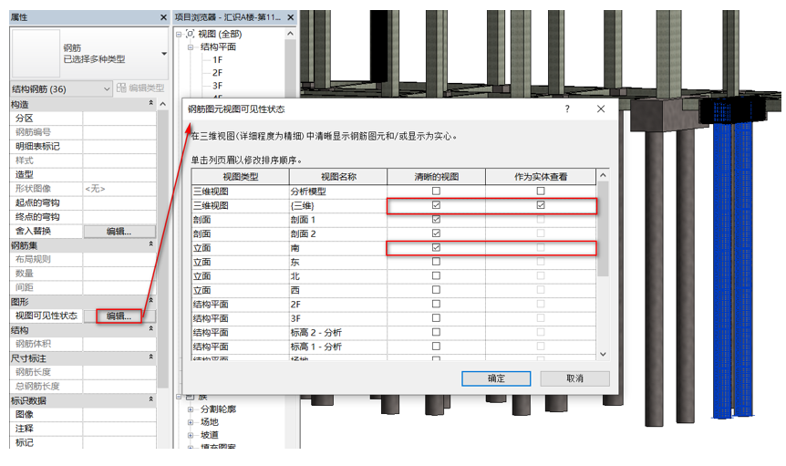This screenshot has height=466, width=786.
Task: Click 编辑 button for 视图可见性状态
Action: [119, 316]
